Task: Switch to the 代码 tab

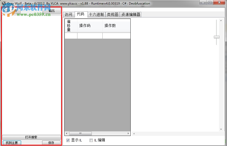Action: point(80,14)
